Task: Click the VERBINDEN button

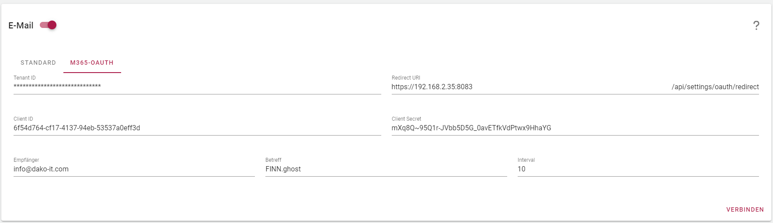Action: [745, 209]
